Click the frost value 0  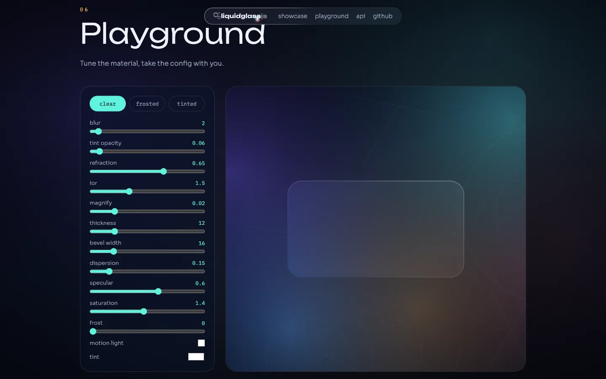[203, 323]
